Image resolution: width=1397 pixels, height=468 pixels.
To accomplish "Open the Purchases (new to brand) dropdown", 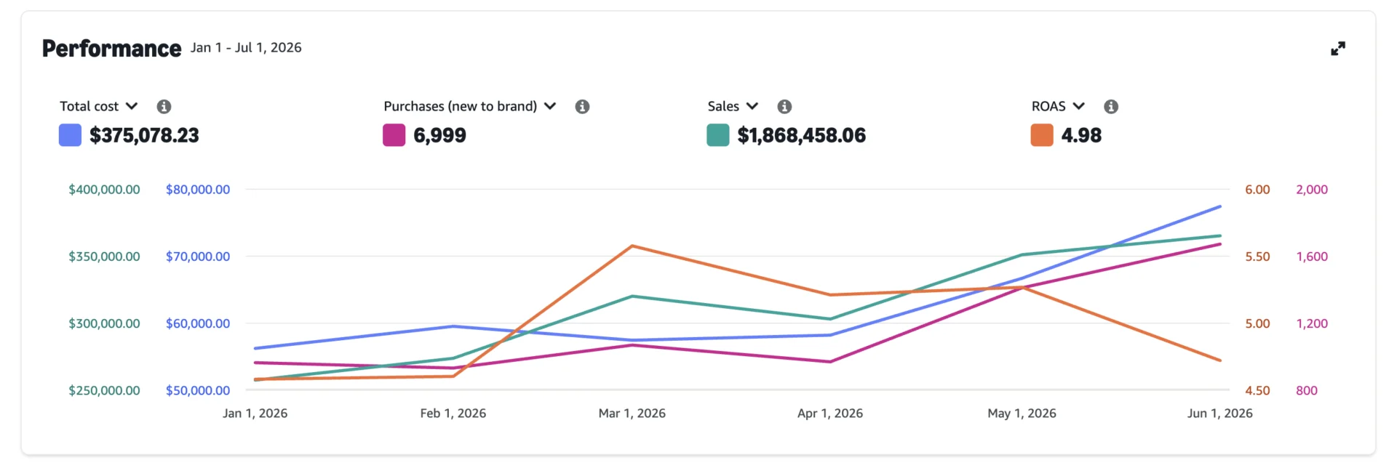I will tap(470, 106).
